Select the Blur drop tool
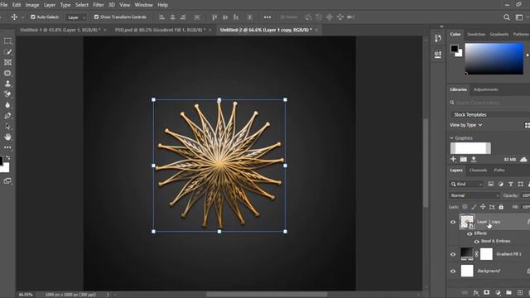 coord(7,105)
